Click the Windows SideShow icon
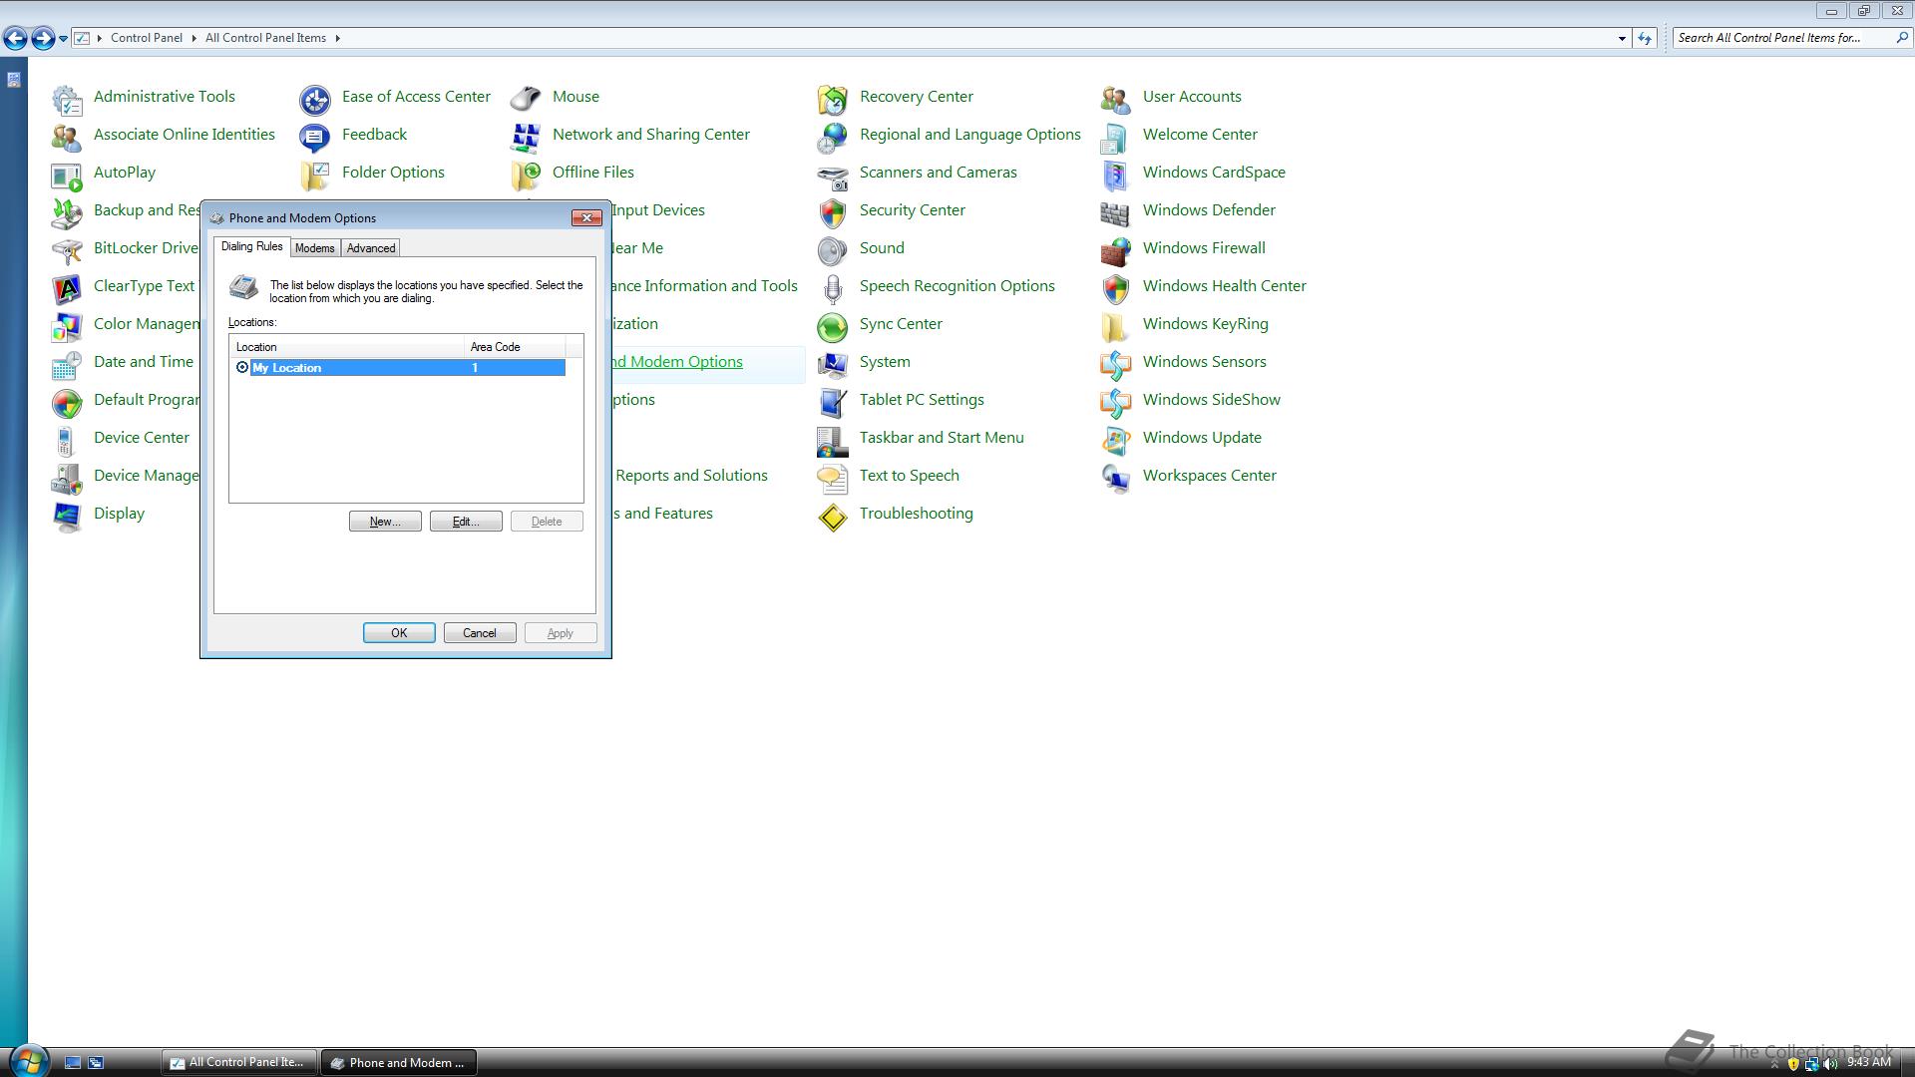Viewport: 1915px width, 1077px height. pyautogui.click(x=1116, y=402)
